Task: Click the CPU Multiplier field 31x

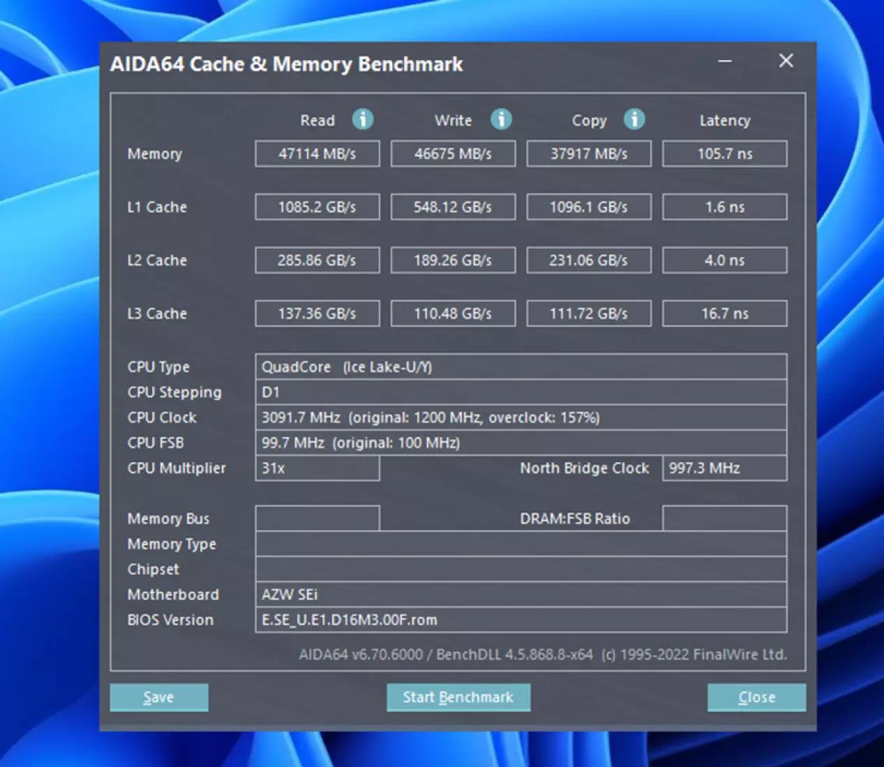Action: (x=317, y=468)
